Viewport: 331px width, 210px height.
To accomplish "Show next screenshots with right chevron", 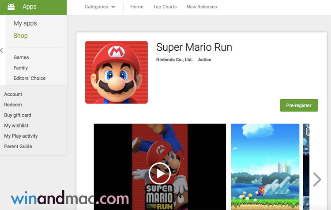I will [317, 179].
